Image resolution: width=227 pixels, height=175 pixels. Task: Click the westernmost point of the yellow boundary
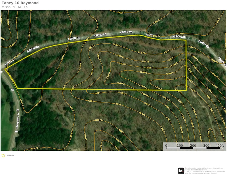point(5,69)
